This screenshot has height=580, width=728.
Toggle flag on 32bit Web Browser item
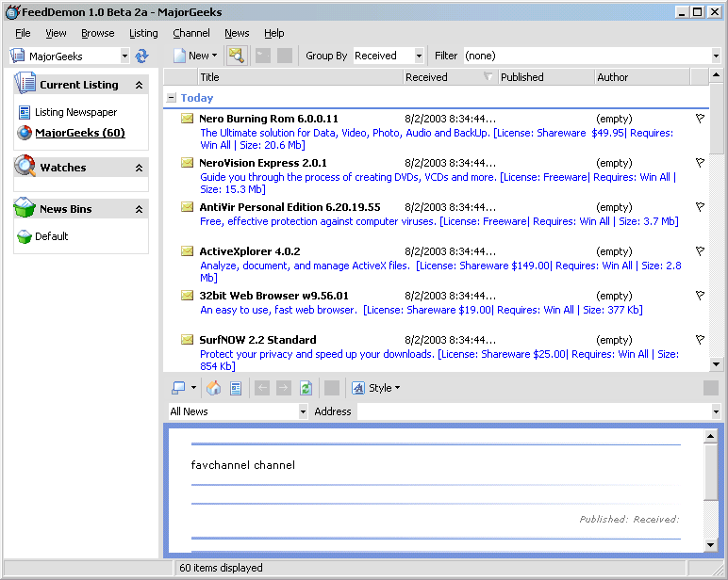(x=700, y=296)
